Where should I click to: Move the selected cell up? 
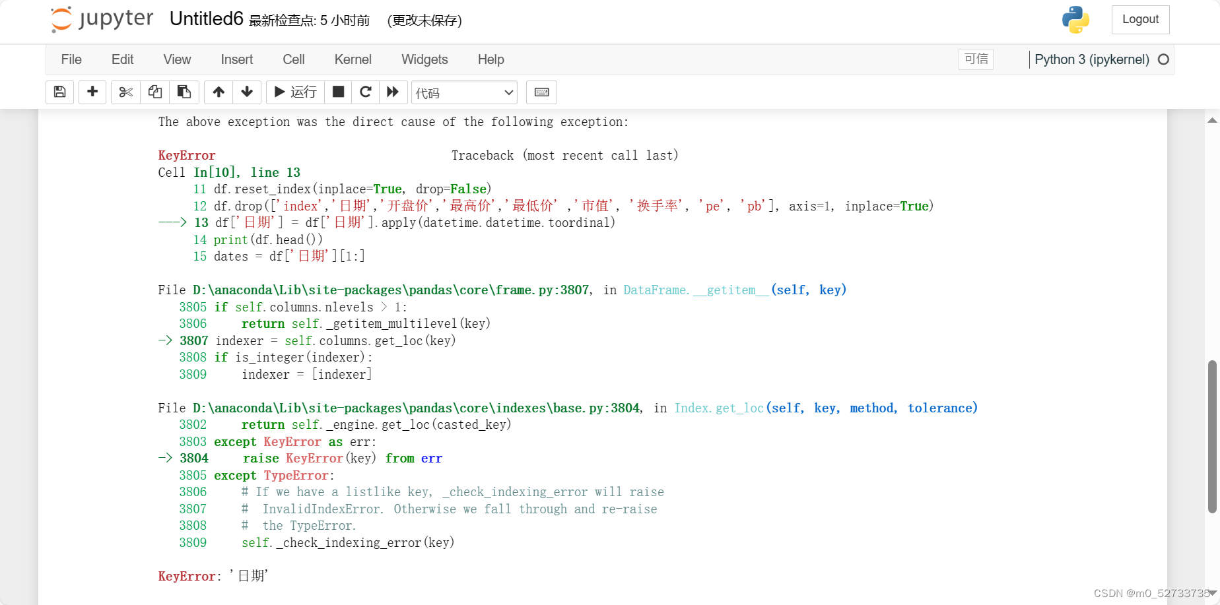tap(218, 92)
